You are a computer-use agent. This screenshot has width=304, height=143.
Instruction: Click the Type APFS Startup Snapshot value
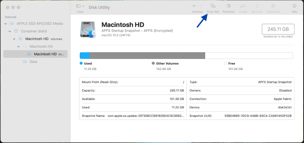(275, 82)
